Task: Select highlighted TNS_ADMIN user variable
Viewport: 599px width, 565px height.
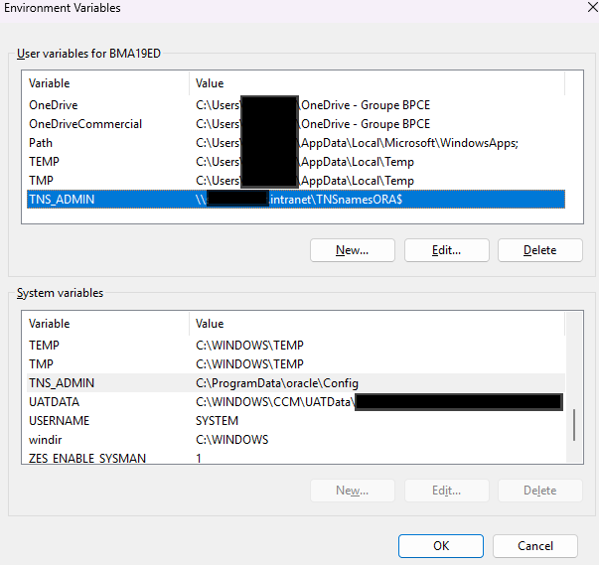Action: 296,200
